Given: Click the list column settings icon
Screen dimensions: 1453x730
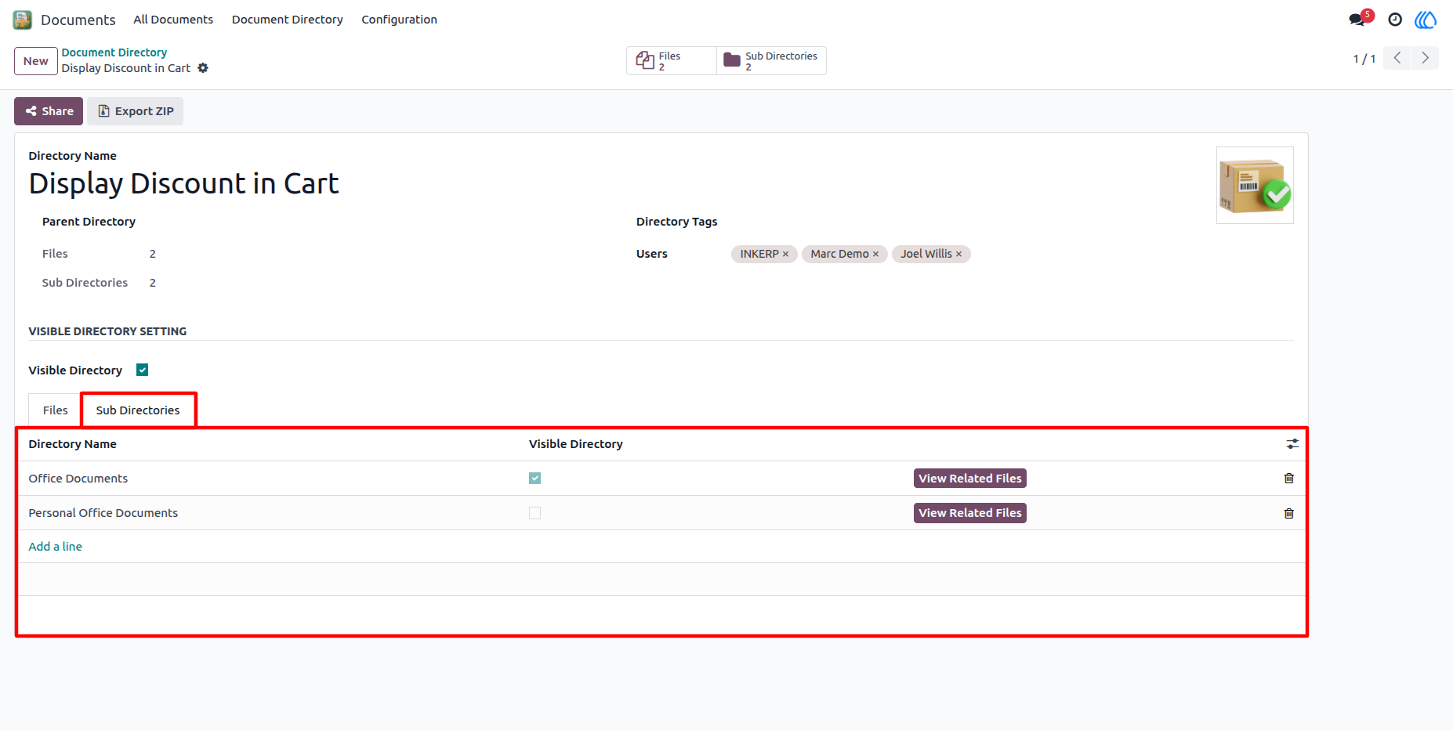Looking at the screenshot, I should click(x=1292, y=444).
